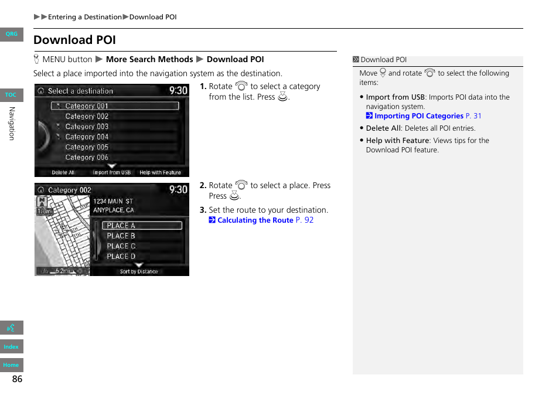Viewport: 559px width, 395px height.
Task: Click the 9:30 clock in second screen
Action: pyautogui.click(x=178, y=190)
